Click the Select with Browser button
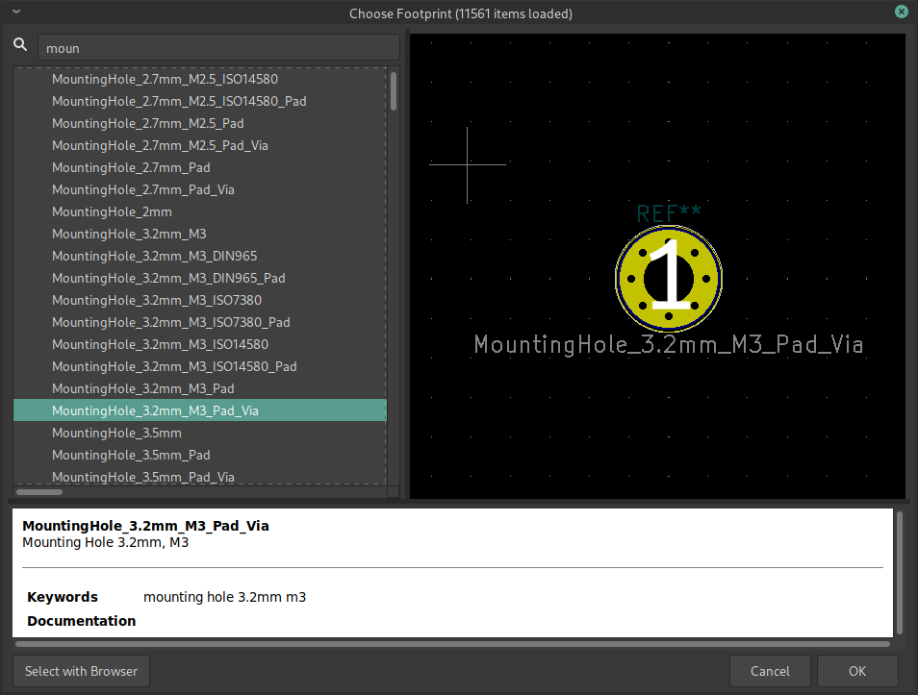This screenshot has width=918, height=695. (x=81, y=671)
